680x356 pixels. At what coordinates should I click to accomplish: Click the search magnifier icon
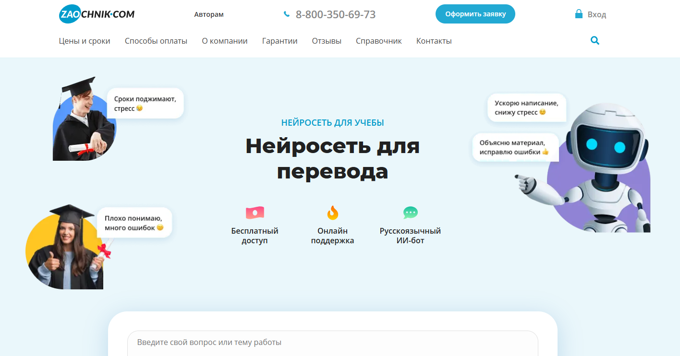tap(595, 41)
